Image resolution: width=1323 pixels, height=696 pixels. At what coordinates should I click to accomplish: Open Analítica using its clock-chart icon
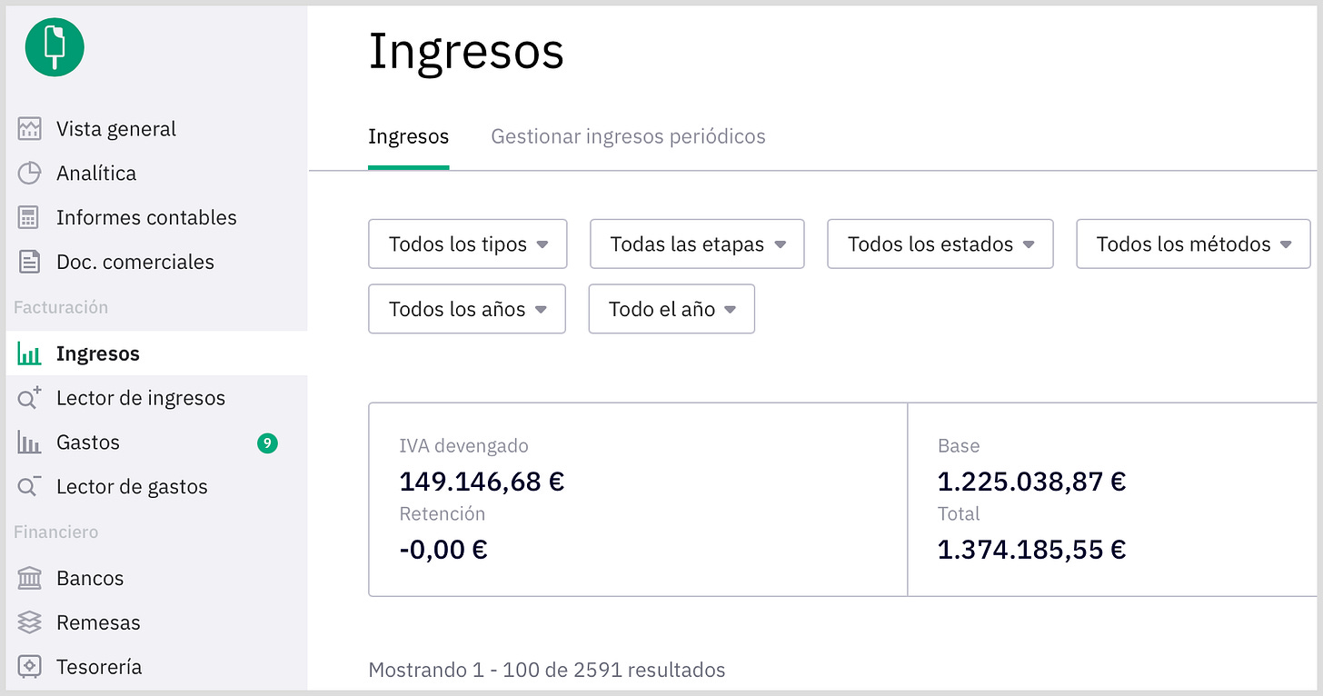pos(30,173)
